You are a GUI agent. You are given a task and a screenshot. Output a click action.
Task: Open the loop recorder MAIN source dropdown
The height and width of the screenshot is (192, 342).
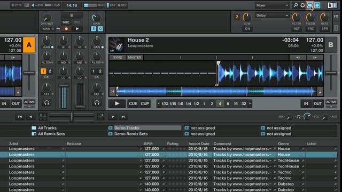tap(48, 29)
